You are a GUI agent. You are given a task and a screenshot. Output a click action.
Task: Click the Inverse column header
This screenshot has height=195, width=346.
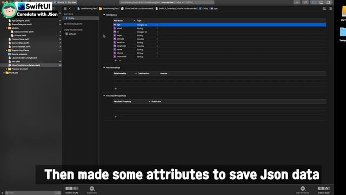point(163,74)
